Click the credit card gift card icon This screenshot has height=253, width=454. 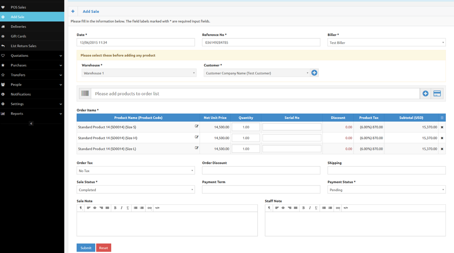(x=437, y=94)
